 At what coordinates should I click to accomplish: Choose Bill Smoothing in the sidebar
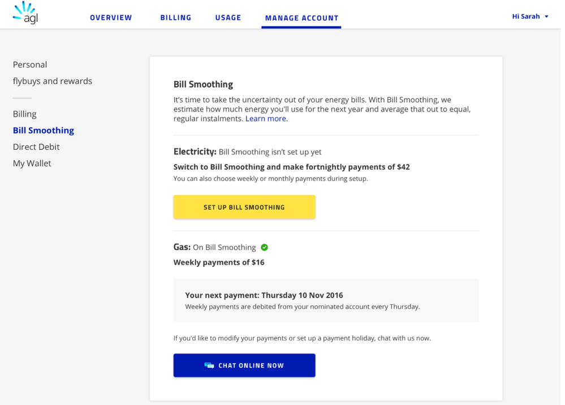pyautogui.click(x=44, y=130)
